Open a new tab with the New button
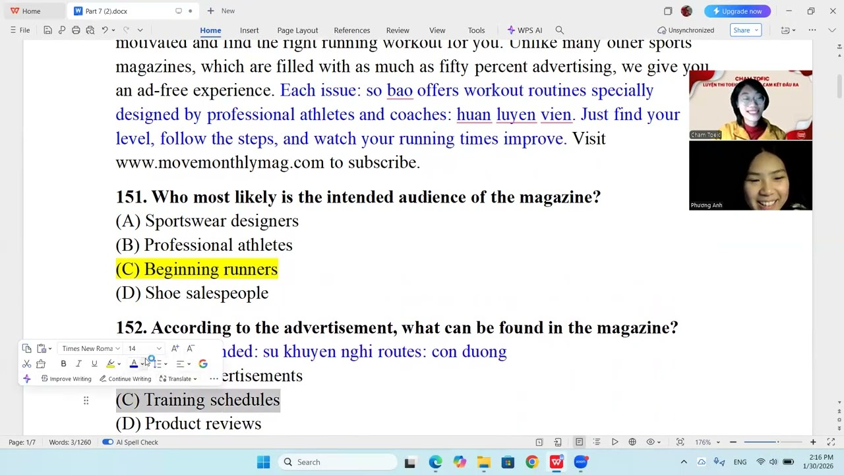 point(221,11)
